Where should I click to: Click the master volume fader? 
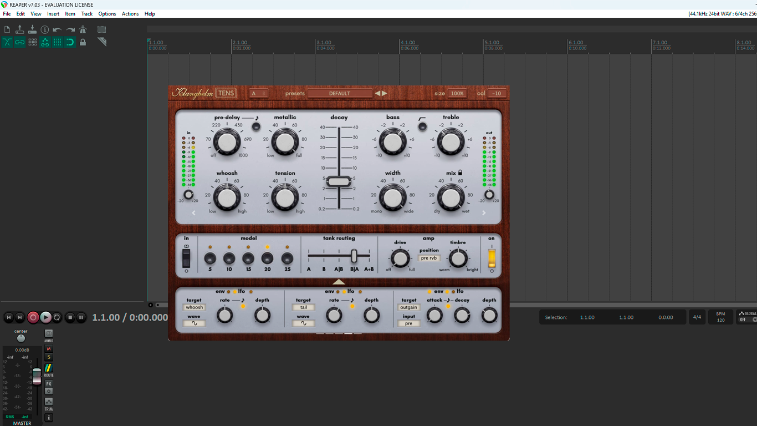point(37,376)
